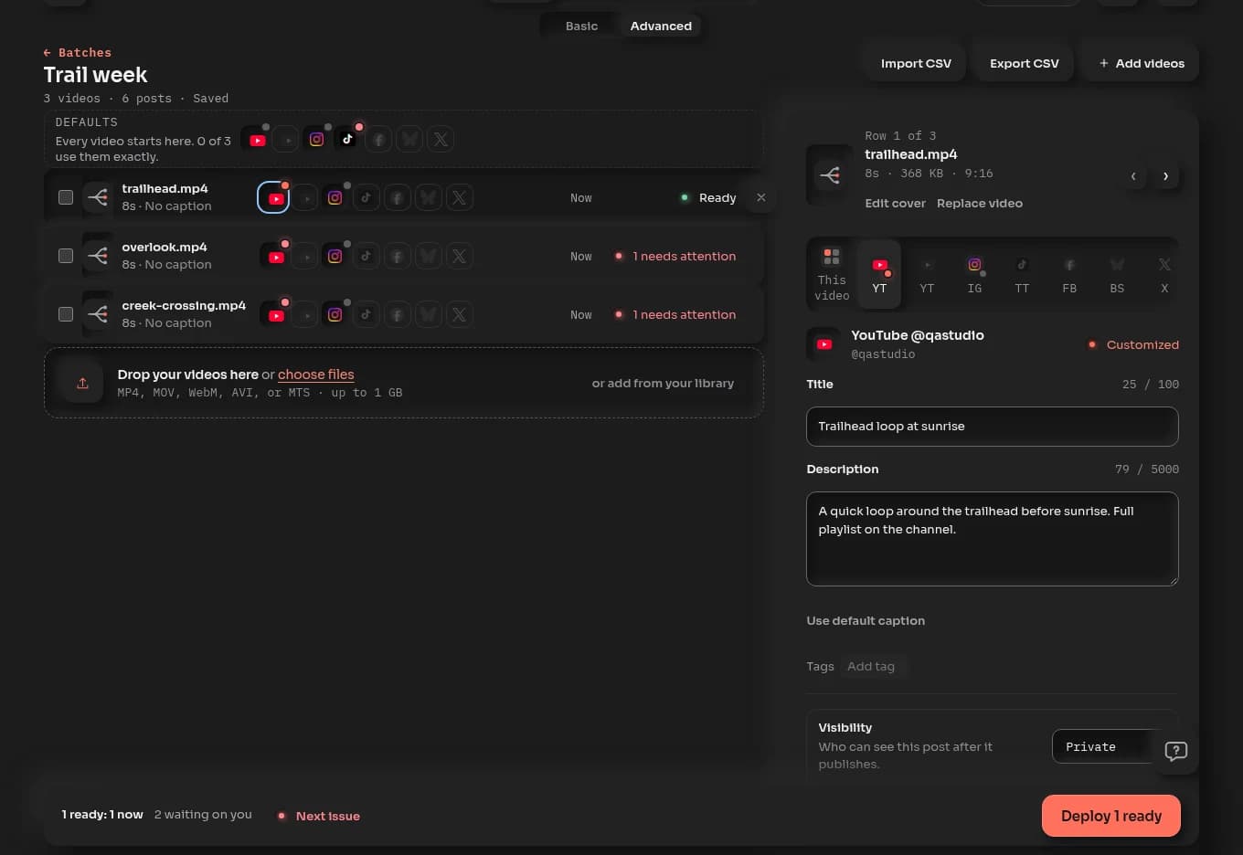The height and width of the screenshot is (855, 1243).
Task: Toggle Instagram icon in Defaults row
Action: point(316,140)
